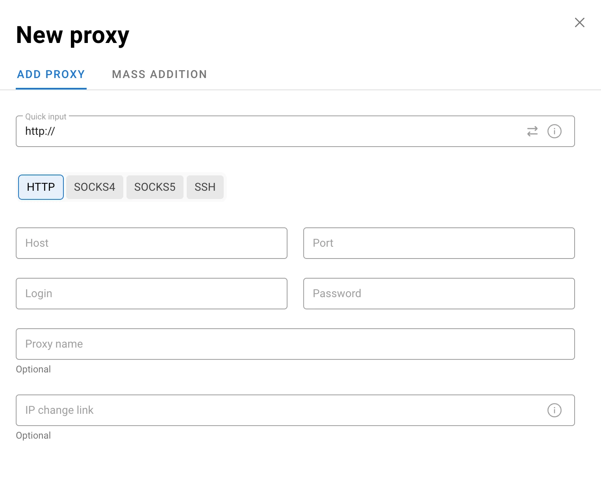
Task: Click Optional text under IP change link
Action: tap(33, 435)
